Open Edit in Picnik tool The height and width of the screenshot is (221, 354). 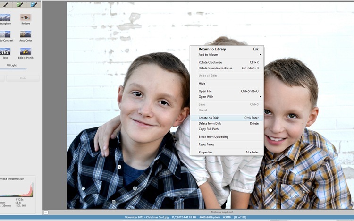pyautogui.click(x=25, y=51)
